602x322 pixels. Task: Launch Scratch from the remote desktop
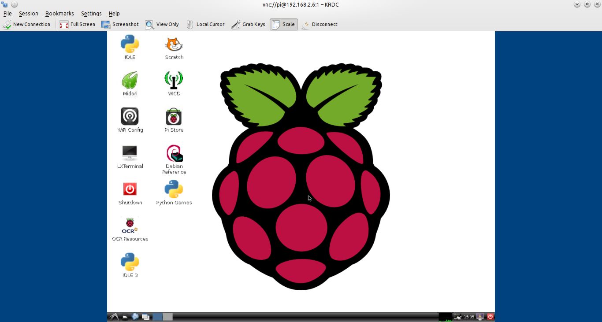coord(174,48)
